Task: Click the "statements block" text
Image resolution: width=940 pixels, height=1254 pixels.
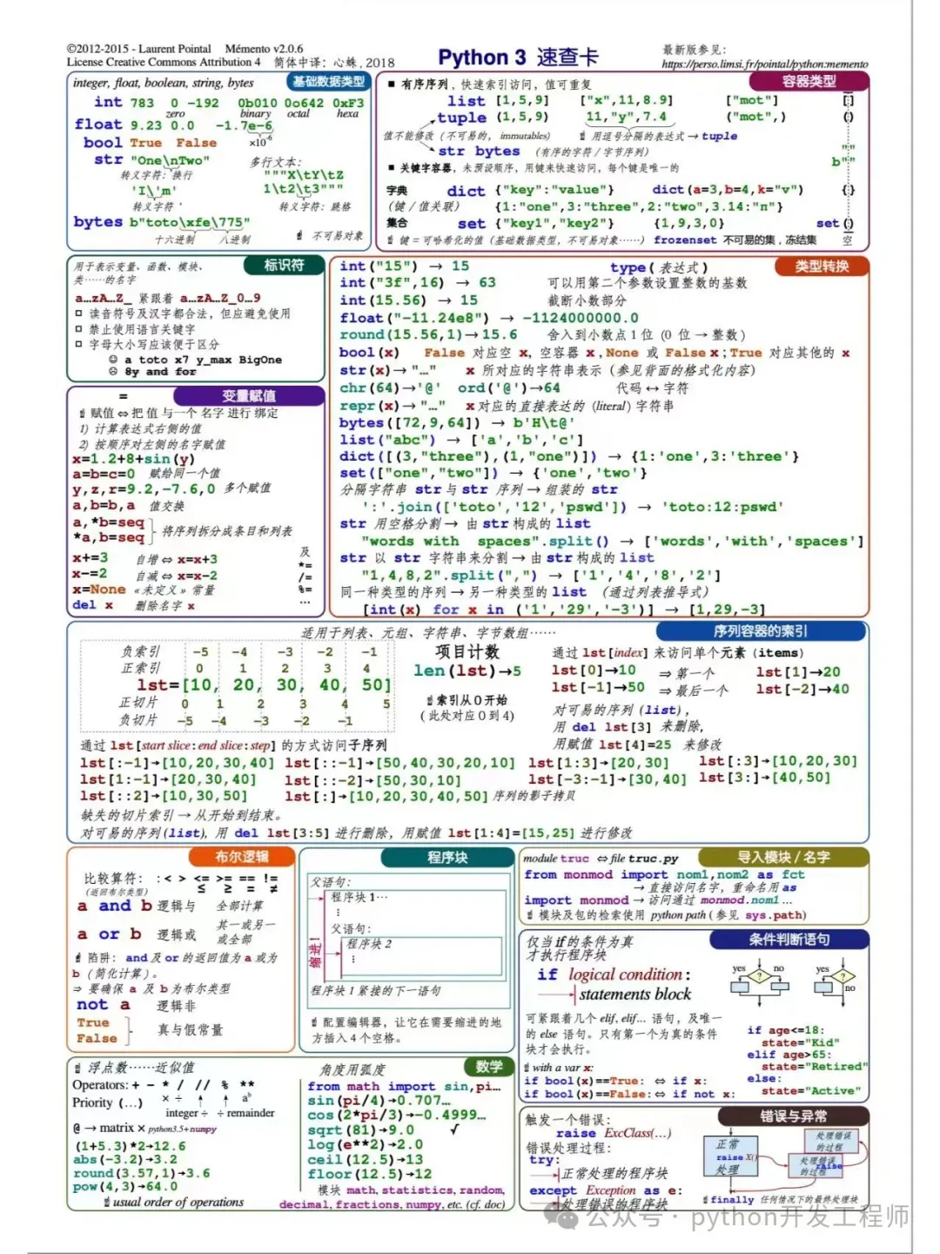Action: tap(635, 994)
